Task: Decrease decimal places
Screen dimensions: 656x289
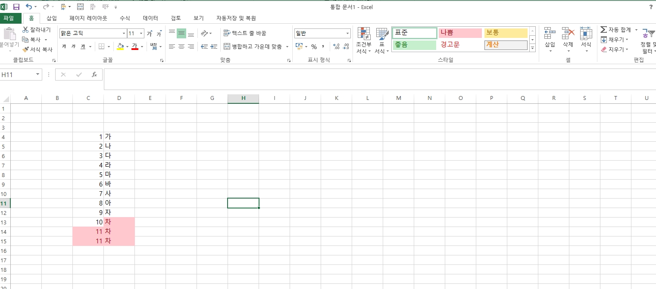Action: pyautogui.click(x=346, y=47)
